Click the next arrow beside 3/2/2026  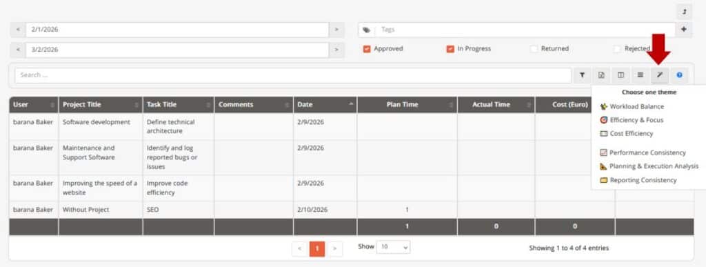[x=336, y=50]
